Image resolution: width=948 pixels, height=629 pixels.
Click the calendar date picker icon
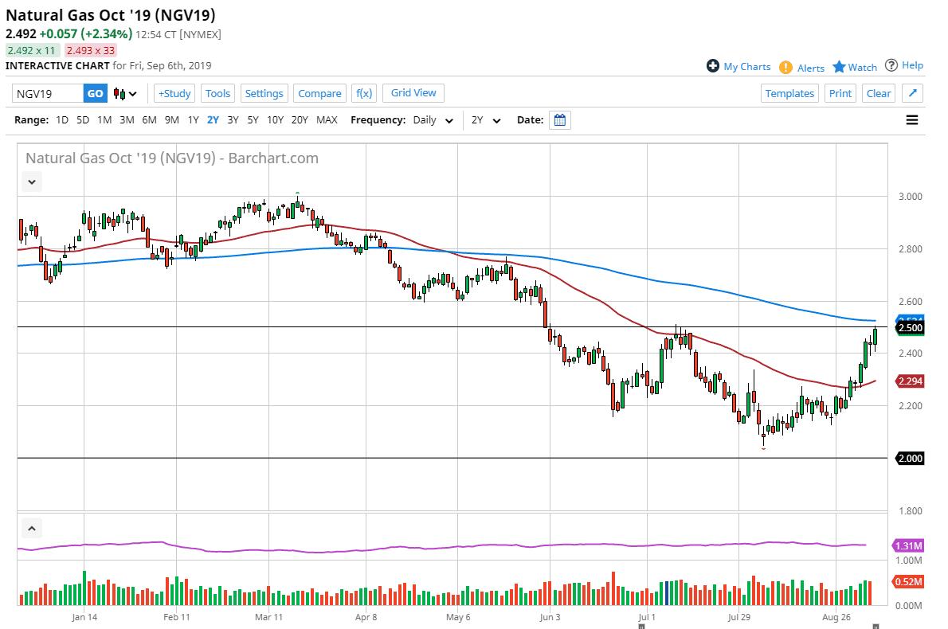pyautogui.click(x=560, y=120)
